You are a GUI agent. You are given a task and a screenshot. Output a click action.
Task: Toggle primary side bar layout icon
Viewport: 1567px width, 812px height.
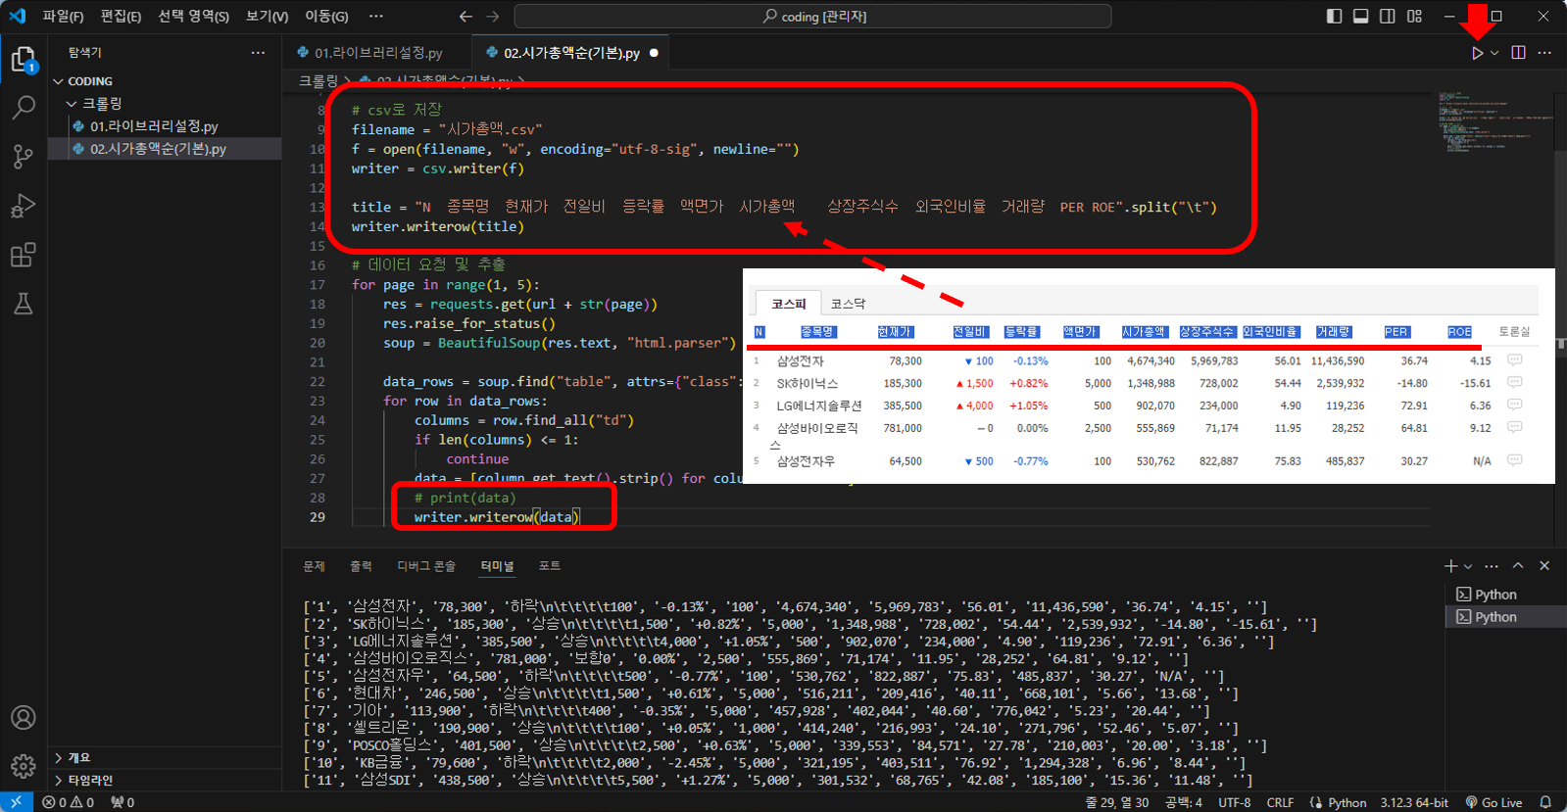[1334, 17]
